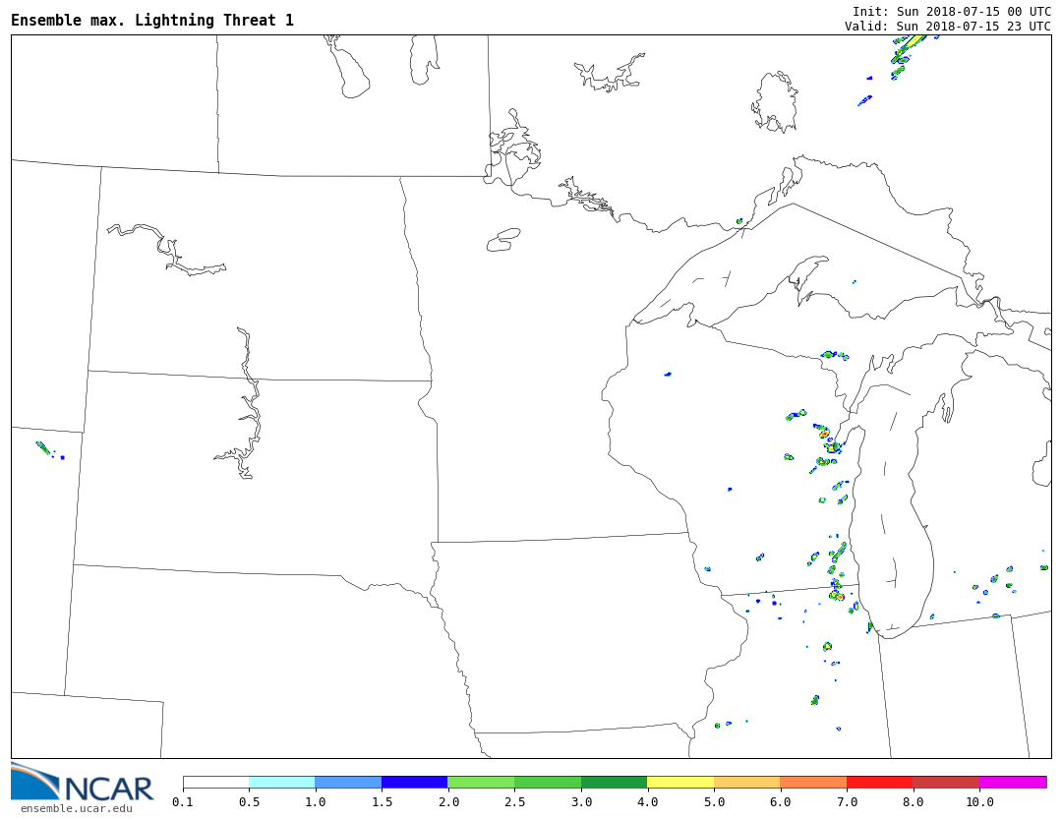This screenshot has height=820, width=1062.
Task: Click the 4.0 color bar label
Action: click(647, 802)
